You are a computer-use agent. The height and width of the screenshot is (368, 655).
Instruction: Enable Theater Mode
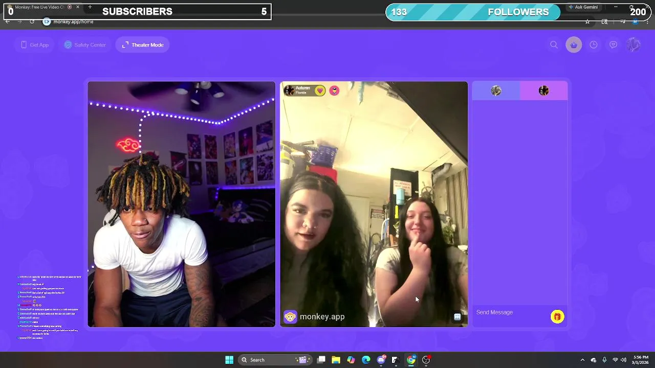click(x=143, y=45)
